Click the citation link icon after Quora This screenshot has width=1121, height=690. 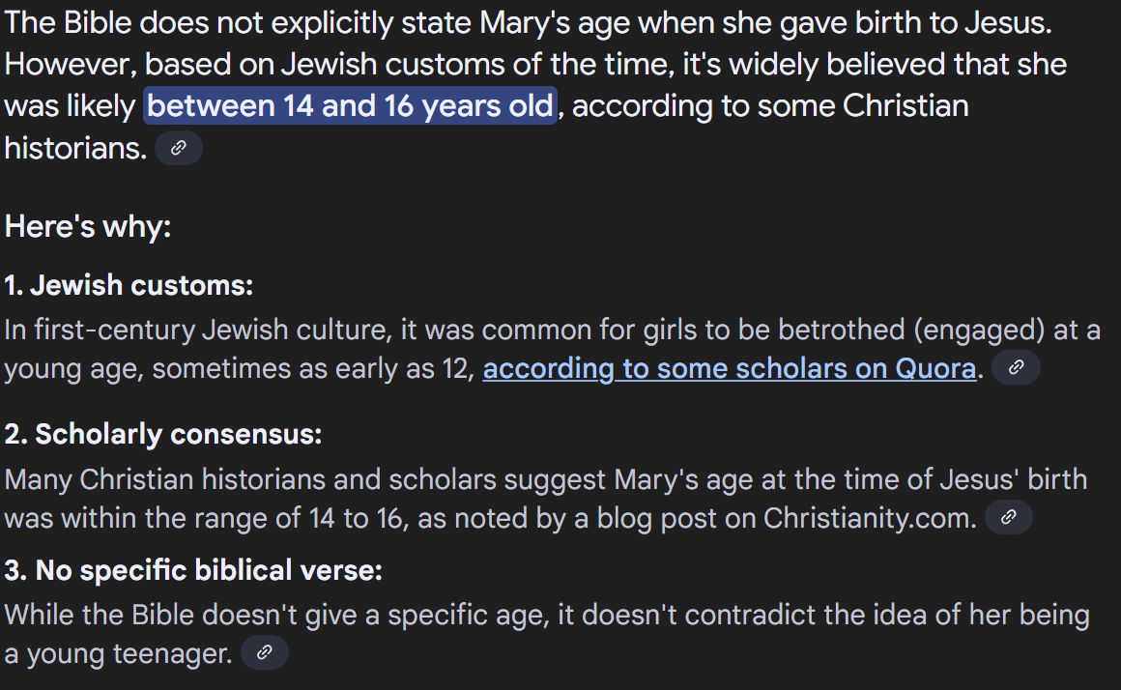[1016, 367]
